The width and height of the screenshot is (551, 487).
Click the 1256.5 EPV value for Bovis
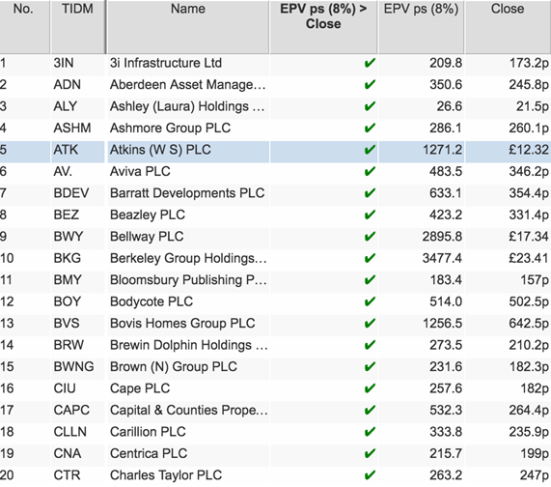(x=442, y=324)
